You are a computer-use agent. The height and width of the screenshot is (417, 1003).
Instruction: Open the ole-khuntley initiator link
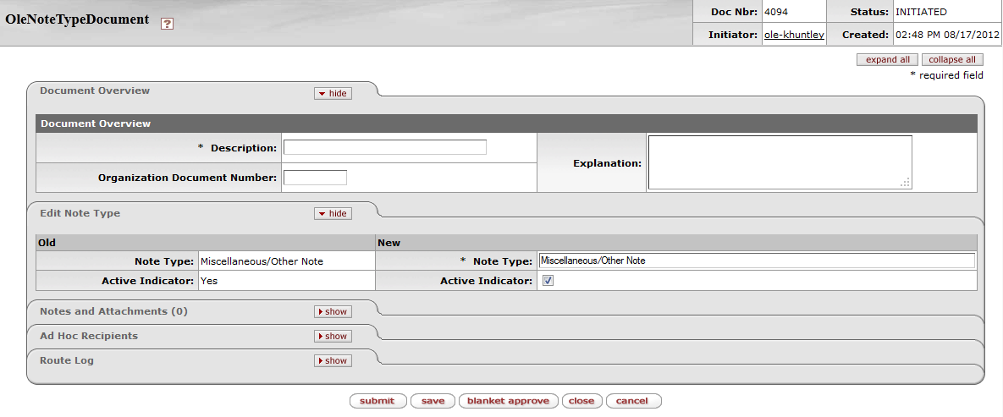pos(794,35)
